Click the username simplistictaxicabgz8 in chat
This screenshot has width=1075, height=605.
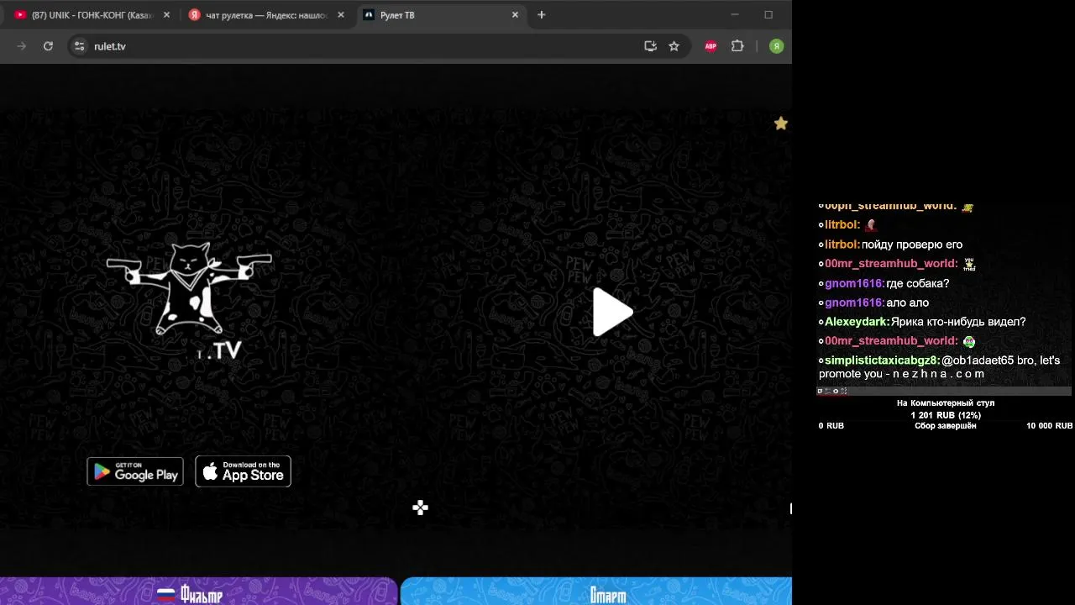click(881, 360)
